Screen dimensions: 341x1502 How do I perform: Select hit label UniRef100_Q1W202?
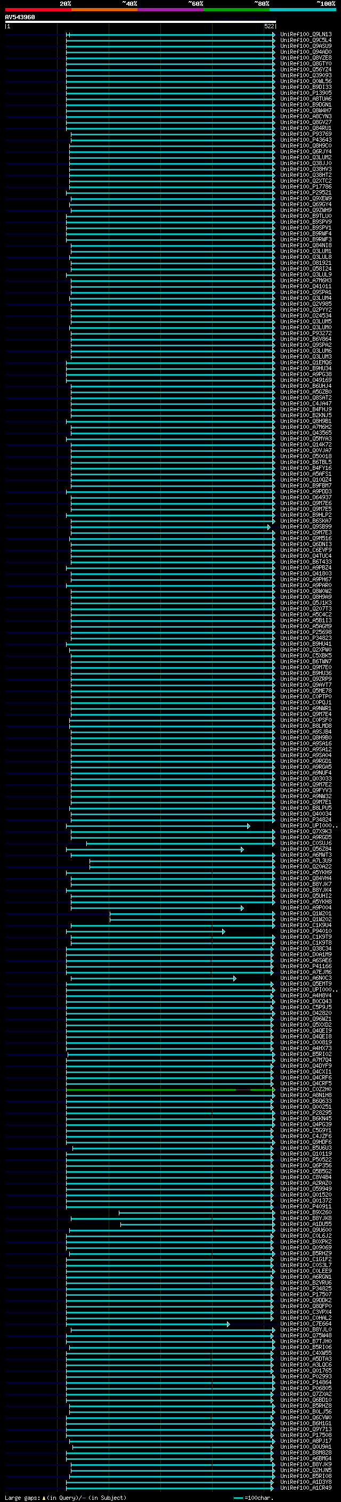click(306, 920)
